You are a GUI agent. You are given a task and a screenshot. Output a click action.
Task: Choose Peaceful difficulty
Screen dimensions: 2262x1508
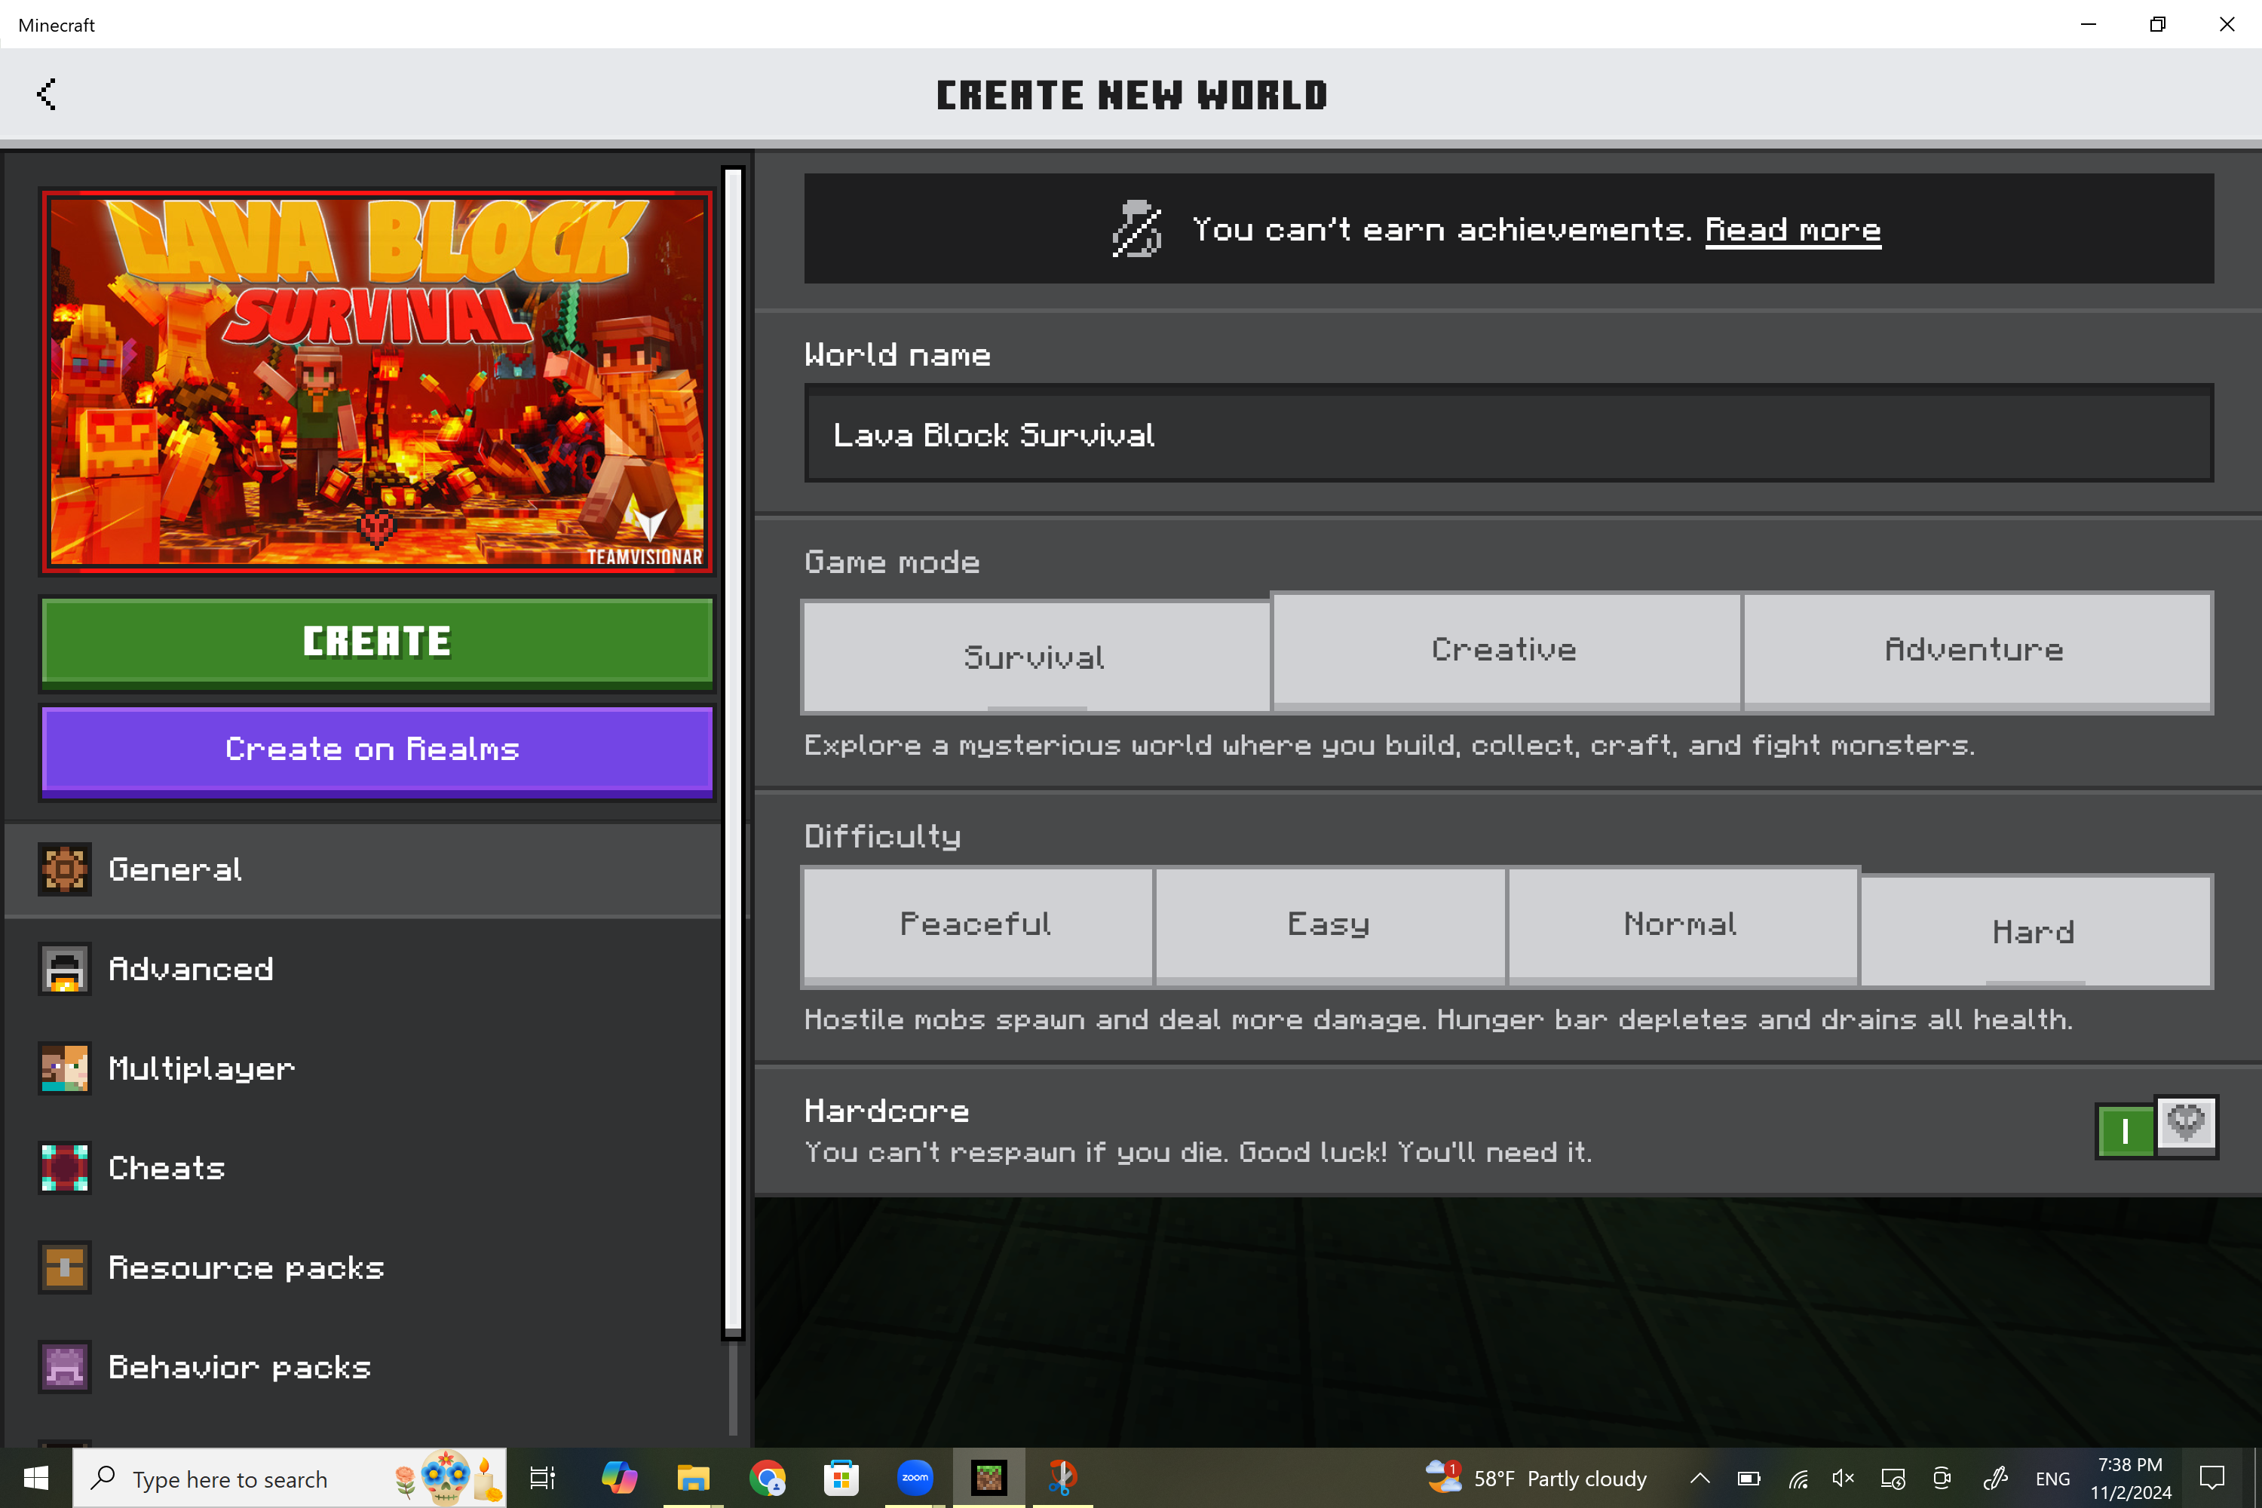point(976,924)
